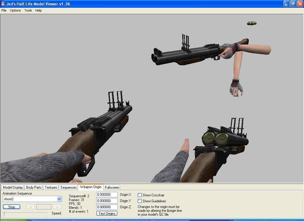304x221 pixels.
Task: Click the Test Origins button
Action: click(x=107, y=214)
